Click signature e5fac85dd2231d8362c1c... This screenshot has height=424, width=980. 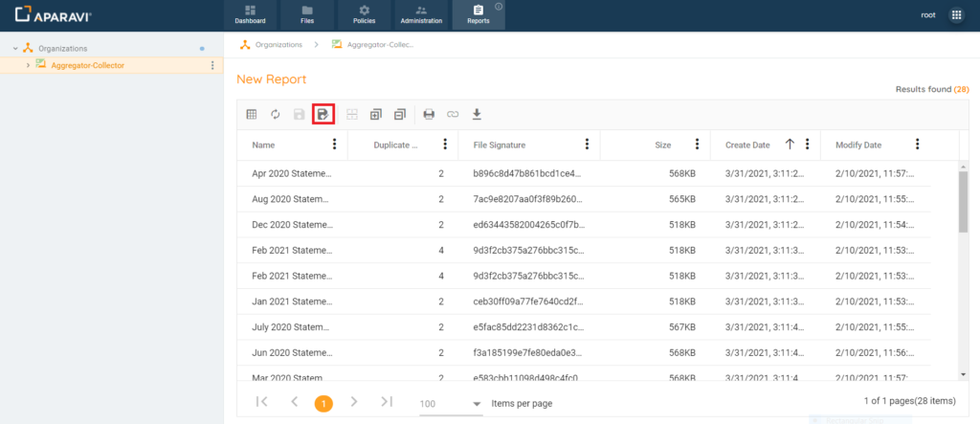point(528,327)
